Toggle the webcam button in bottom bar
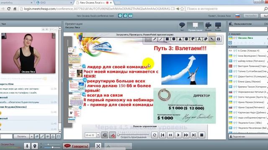This screenshot has width=268, height=150. 35,146
